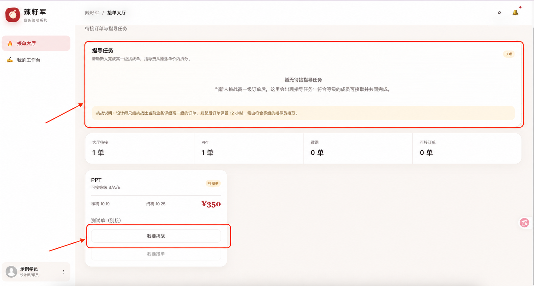
Task: Click the writing icon beside 我的工作台
Action: point(10,60)
